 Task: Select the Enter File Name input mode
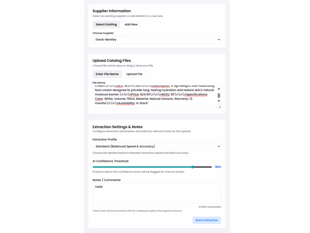tap(107, 74)
